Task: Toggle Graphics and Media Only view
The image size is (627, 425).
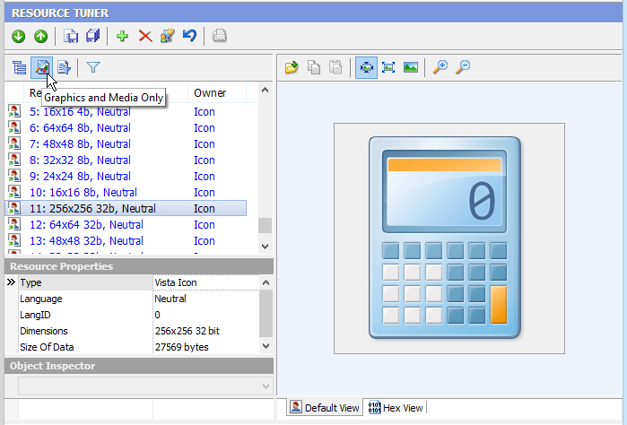Action: pos(41,67)
